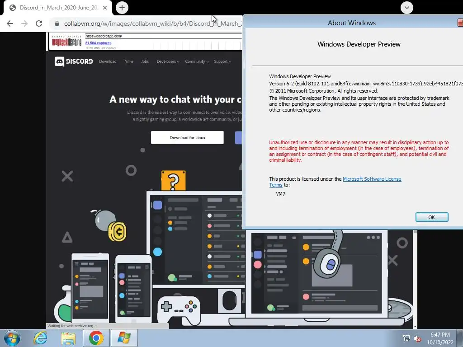Open a new tab with the plus button
Viewport: 463px width, 347px height.
122,8
